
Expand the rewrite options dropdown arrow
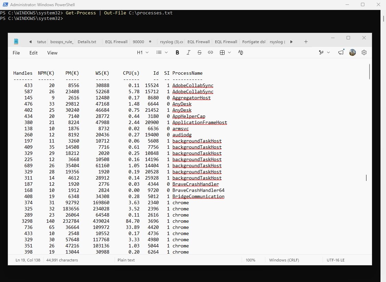click(x=328, y=52)
